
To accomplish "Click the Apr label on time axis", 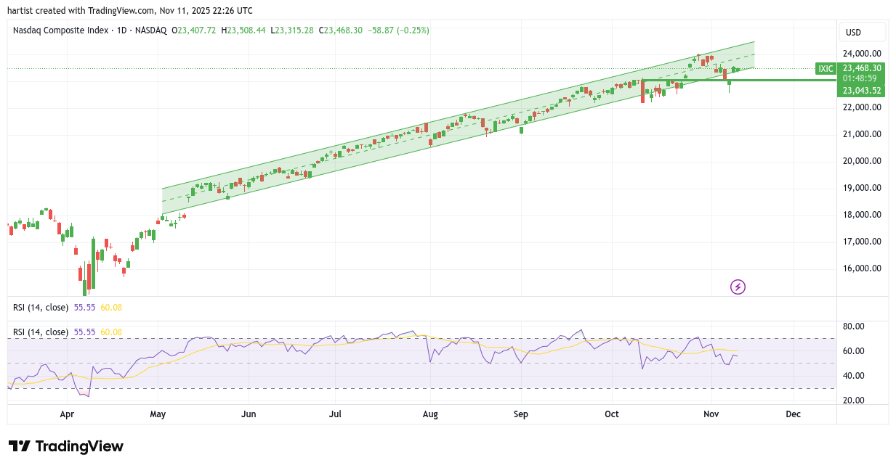I will click(67, 414).
